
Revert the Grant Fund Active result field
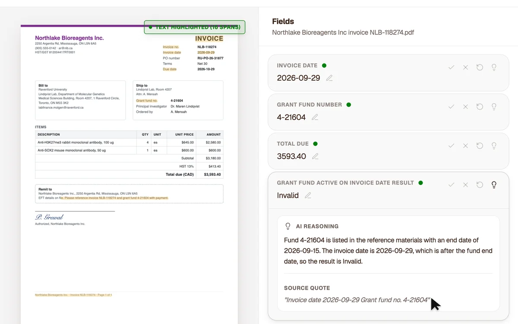tap(480, 184)
